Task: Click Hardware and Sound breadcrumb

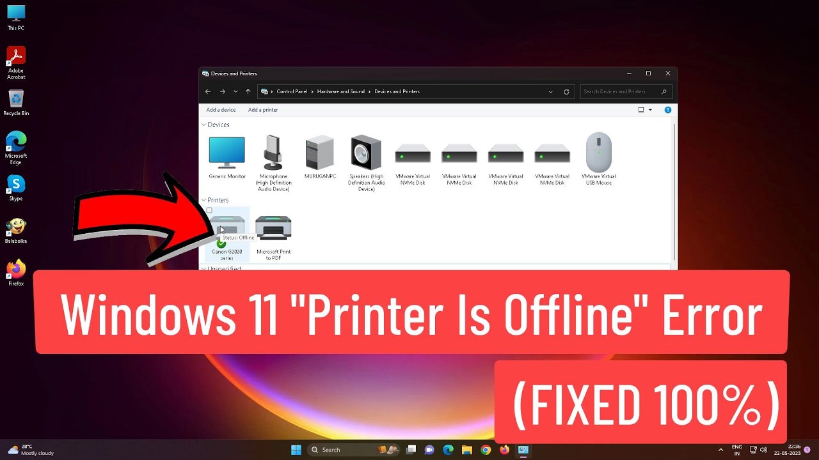Action: point(341,91)
